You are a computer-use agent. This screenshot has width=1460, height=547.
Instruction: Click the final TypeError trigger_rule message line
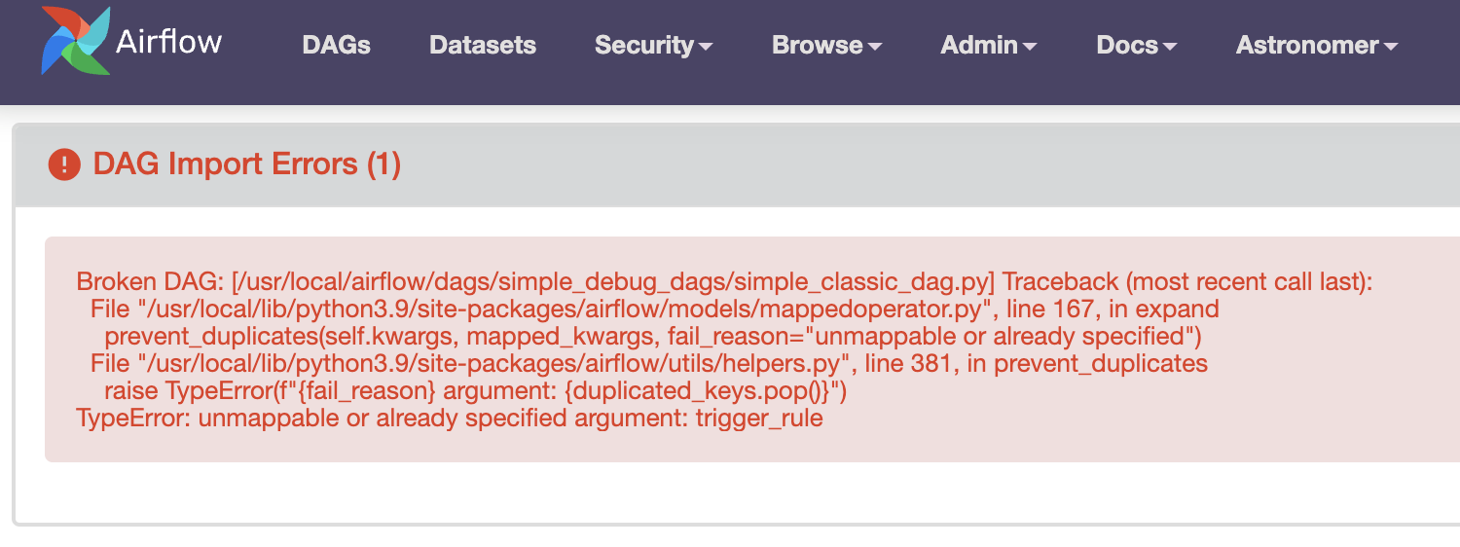click(x=450, y=419)
